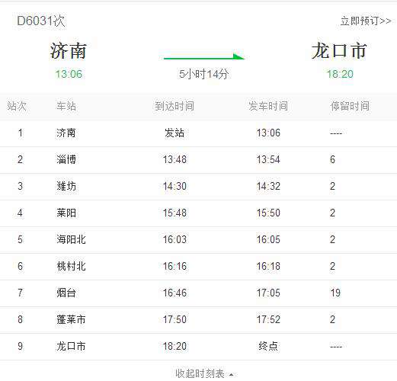This screenshot has height=381, width=397.
Task: Click the 5小时14分 duration label
Action: point(204,75)
